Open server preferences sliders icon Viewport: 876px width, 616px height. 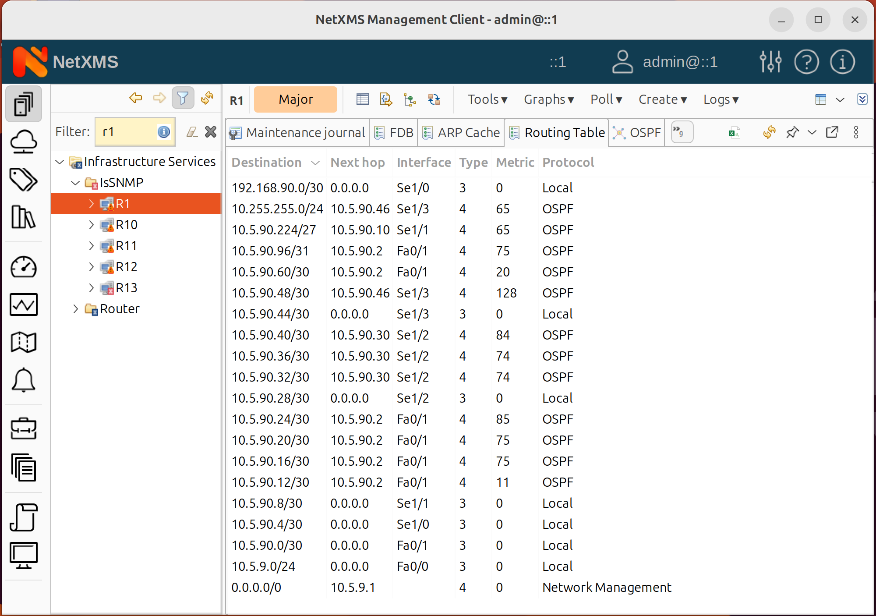[770, 62]
